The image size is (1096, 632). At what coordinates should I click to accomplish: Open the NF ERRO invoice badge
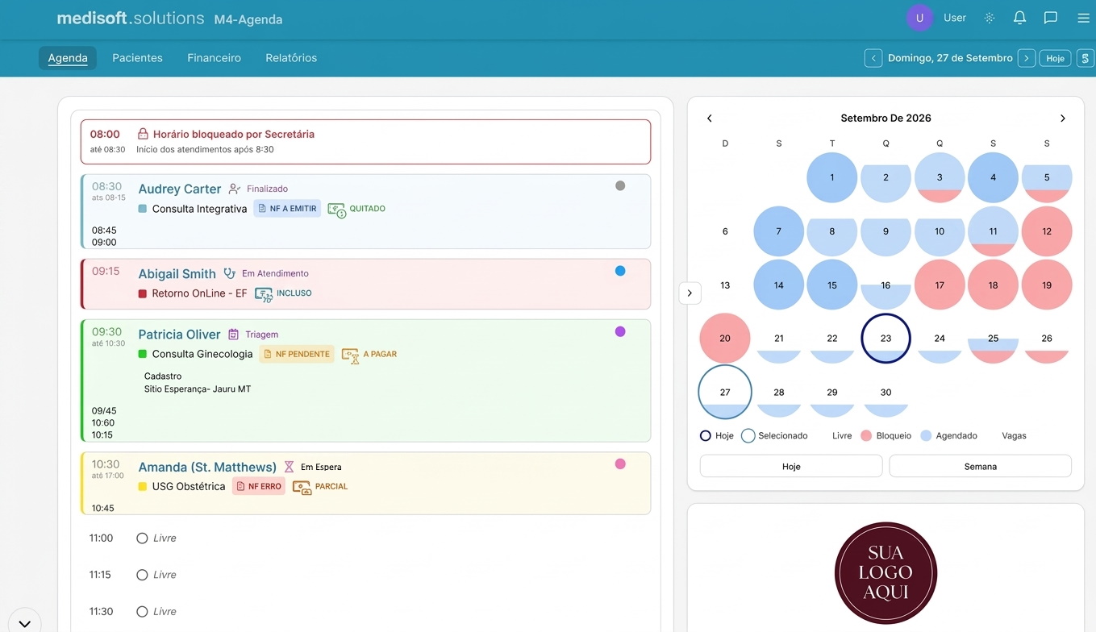[259, 486]
